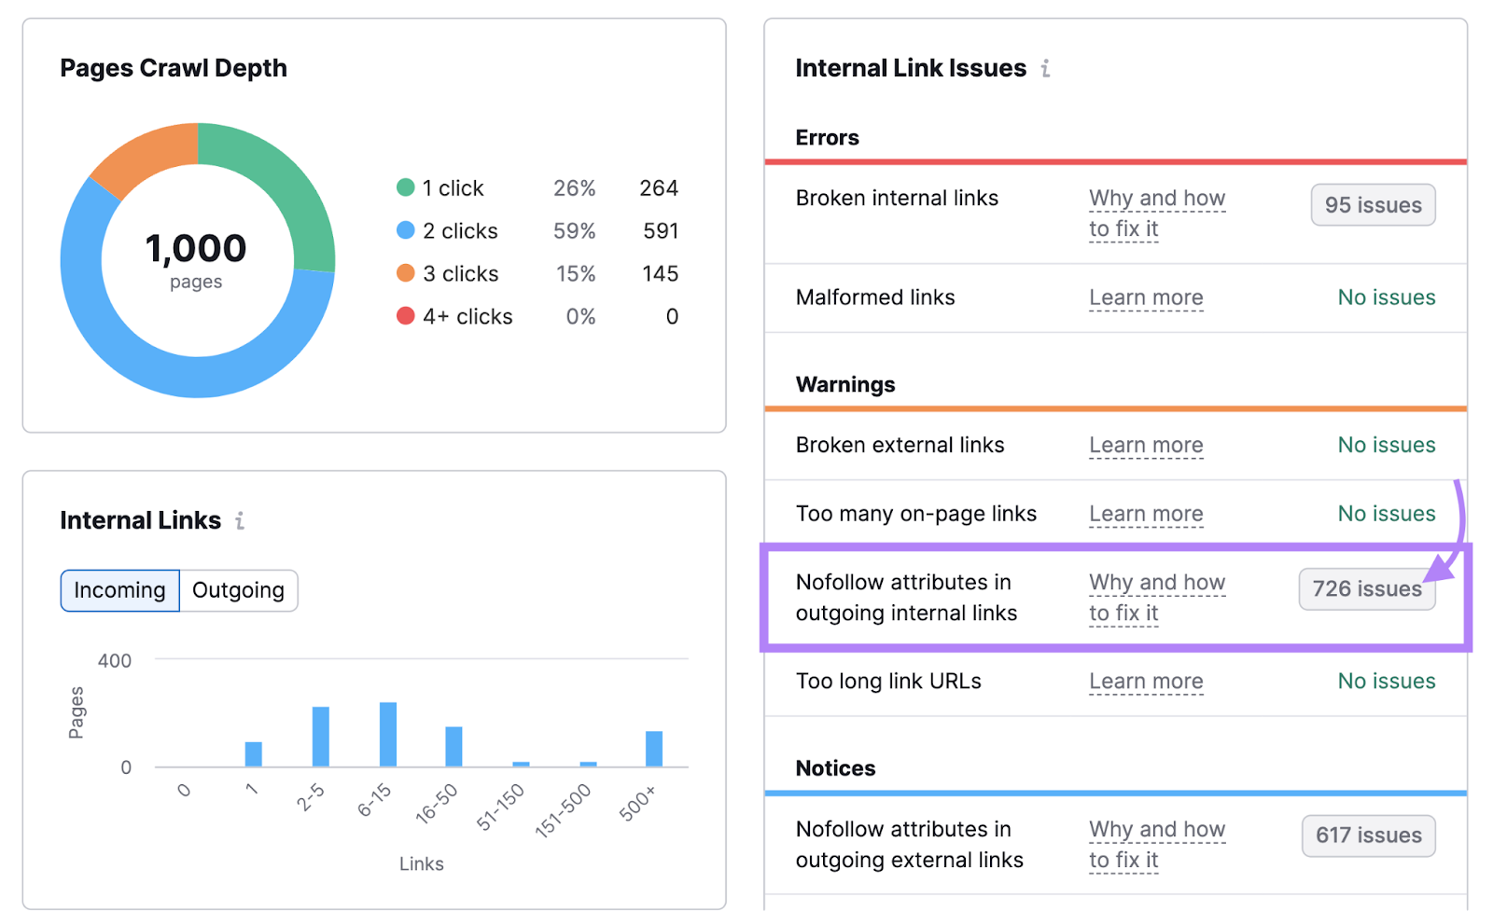
Task: Click the Warnings section header
Action: tap(844, 384)
